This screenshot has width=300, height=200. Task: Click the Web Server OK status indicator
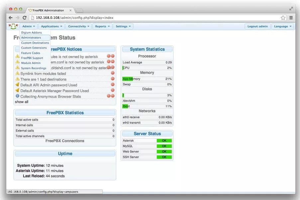164,151
